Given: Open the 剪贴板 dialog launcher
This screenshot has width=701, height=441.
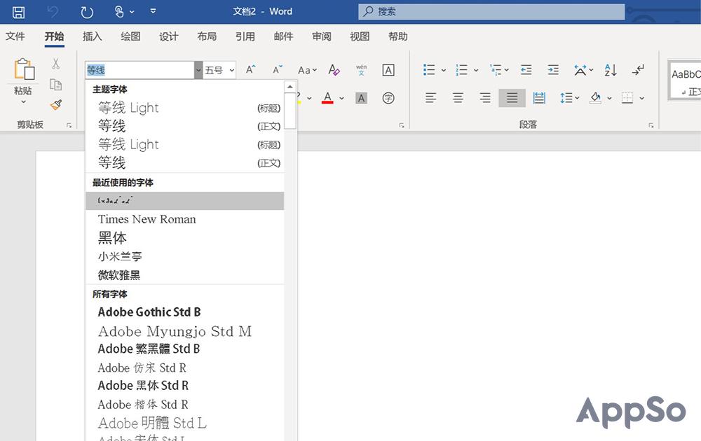Looking at the screenshot, I should [69, 125].
